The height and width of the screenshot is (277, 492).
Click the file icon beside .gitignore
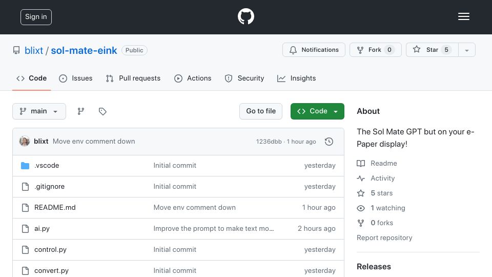(x=25, y=187)
